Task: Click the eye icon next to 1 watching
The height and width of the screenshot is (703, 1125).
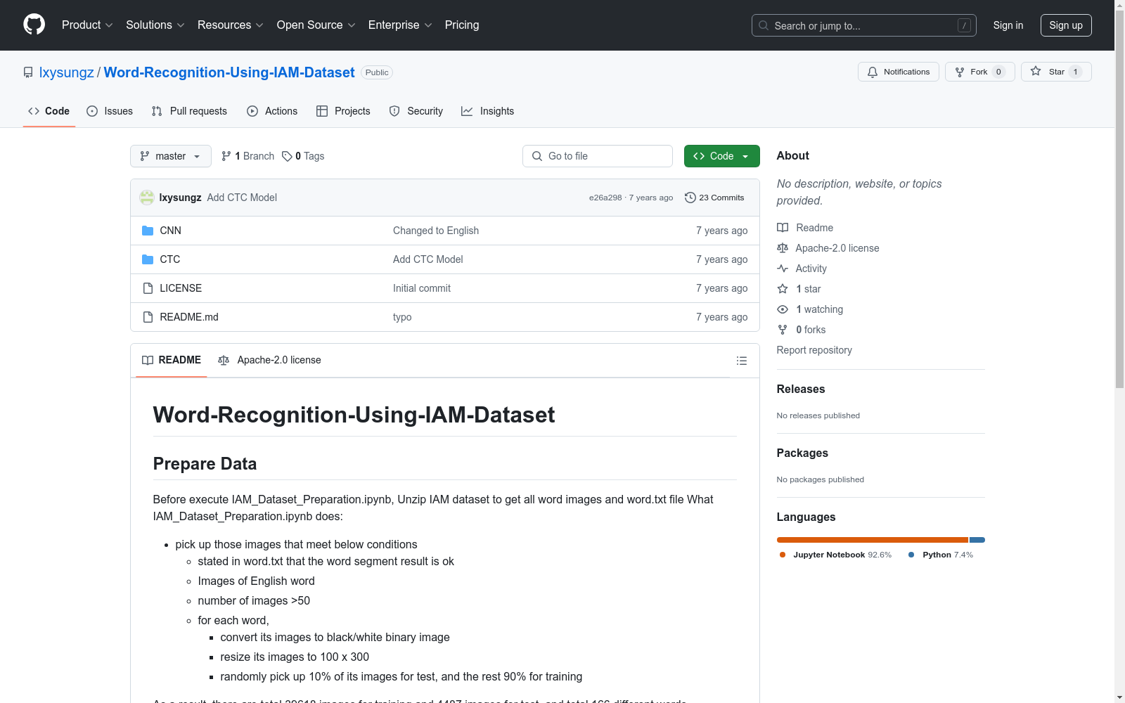Action: click(783, 309)
